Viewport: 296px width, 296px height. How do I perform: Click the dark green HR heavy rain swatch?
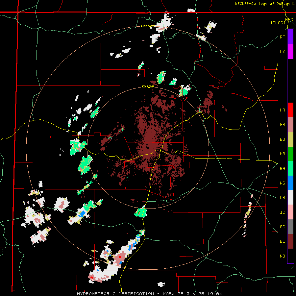click(x=290, y=154)
